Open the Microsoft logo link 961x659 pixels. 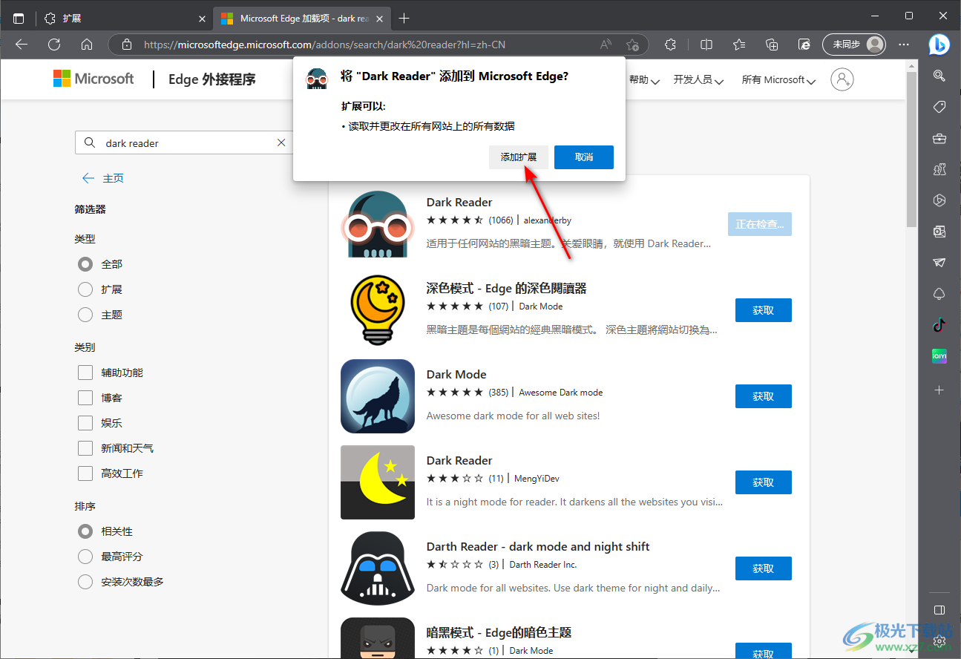pyautogui.click(x=94, y=79)
